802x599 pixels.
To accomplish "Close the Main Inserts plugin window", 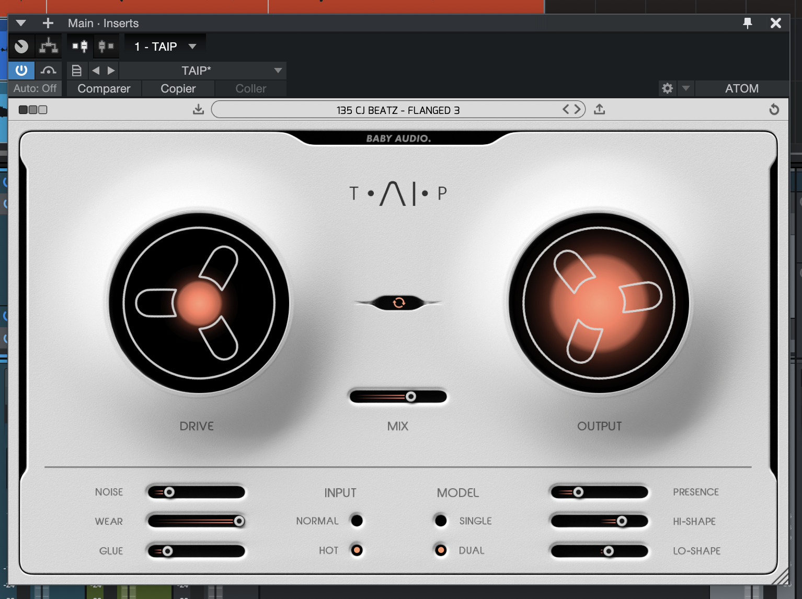I will point(776,23).
